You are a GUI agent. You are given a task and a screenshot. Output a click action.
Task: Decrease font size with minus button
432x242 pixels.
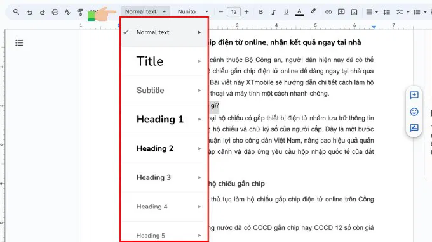[x=220, y=12]
